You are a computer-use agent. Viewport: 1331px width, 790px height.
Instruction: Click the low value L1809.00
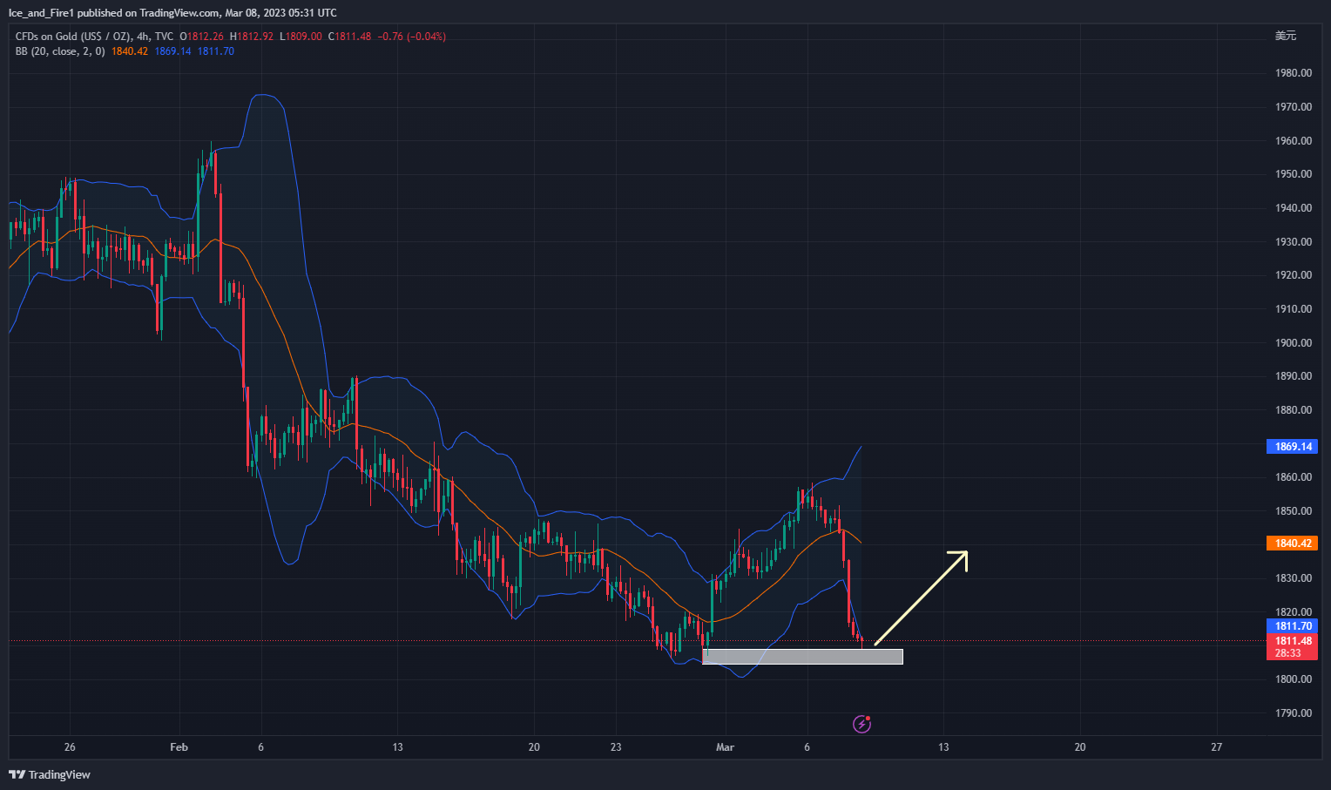coord(301,37)
